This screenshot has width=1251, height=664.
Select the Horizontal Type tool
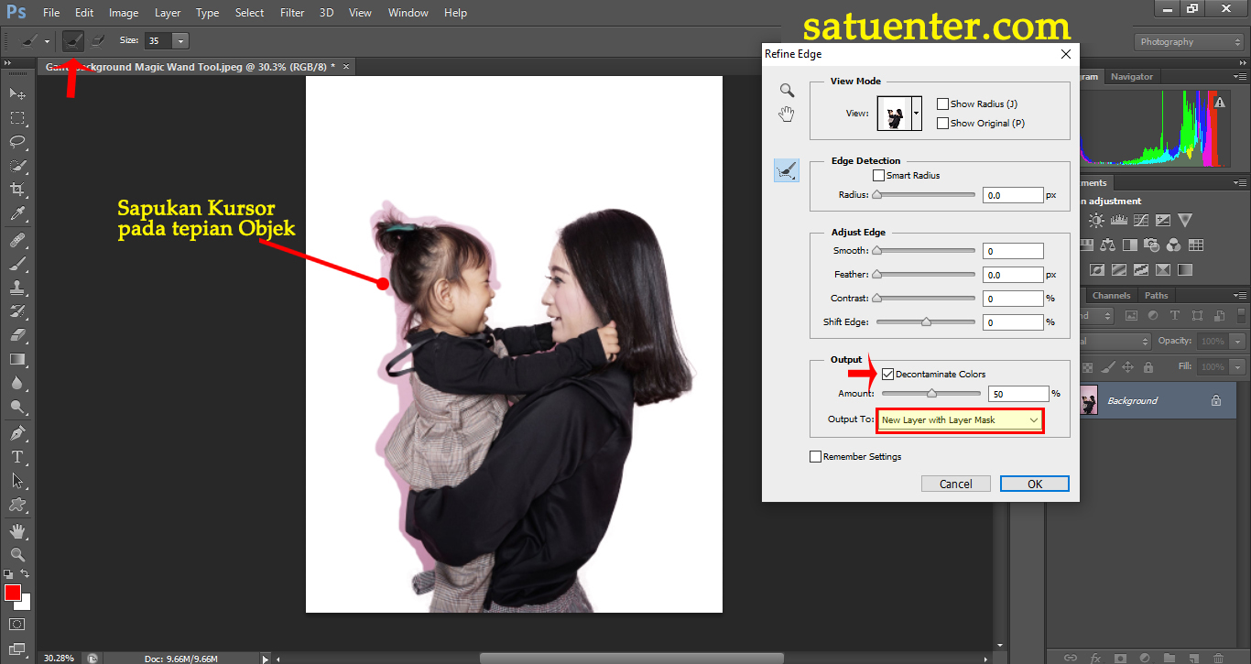coord(17,457)
